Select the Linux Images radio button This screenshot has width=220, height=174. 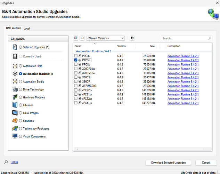(x=21, y=113)
